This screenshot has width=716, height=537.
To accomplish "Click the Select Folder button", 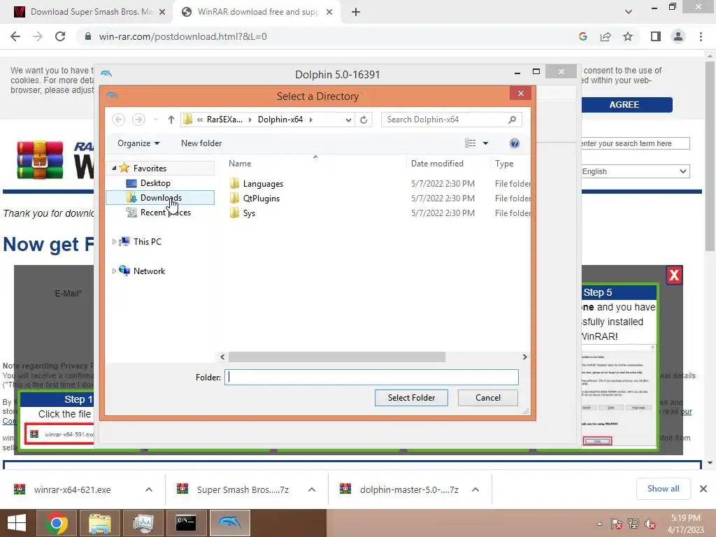I will [411, 398].
